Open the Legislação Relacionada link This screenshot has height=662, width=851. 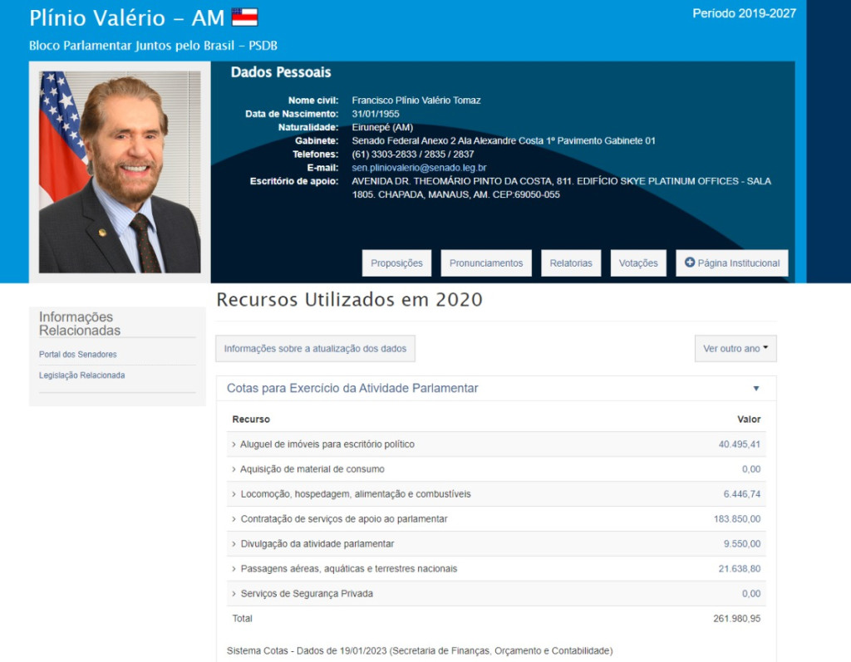coord(82,375)
